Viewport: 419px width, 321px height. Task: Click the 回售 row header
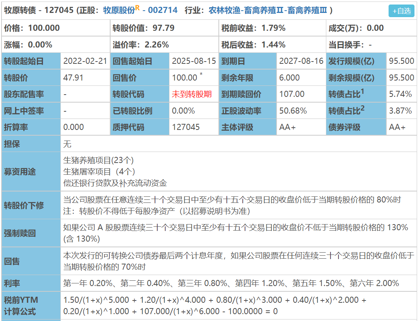(x=31, y=261)
